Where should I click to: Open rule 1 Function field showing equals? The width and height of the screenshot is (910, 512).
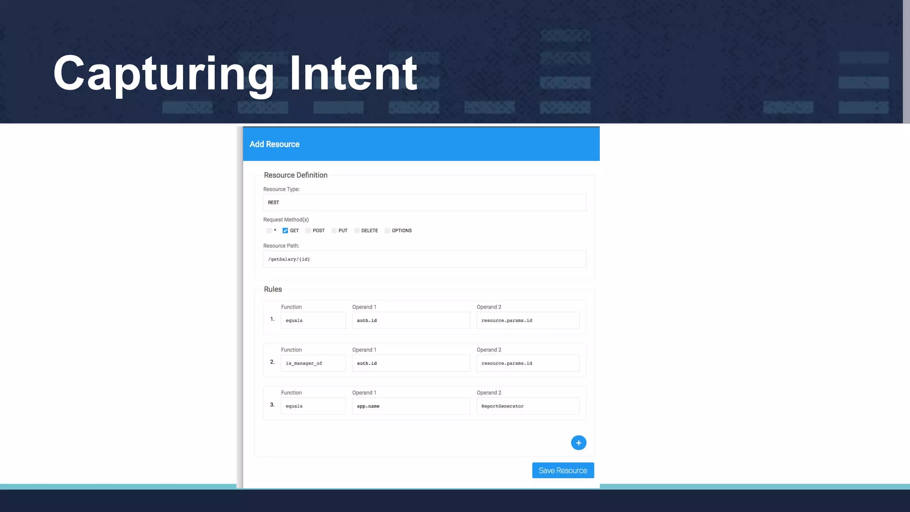point(313,320)
